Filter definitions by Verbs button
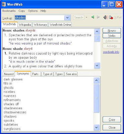 (112, 36)
